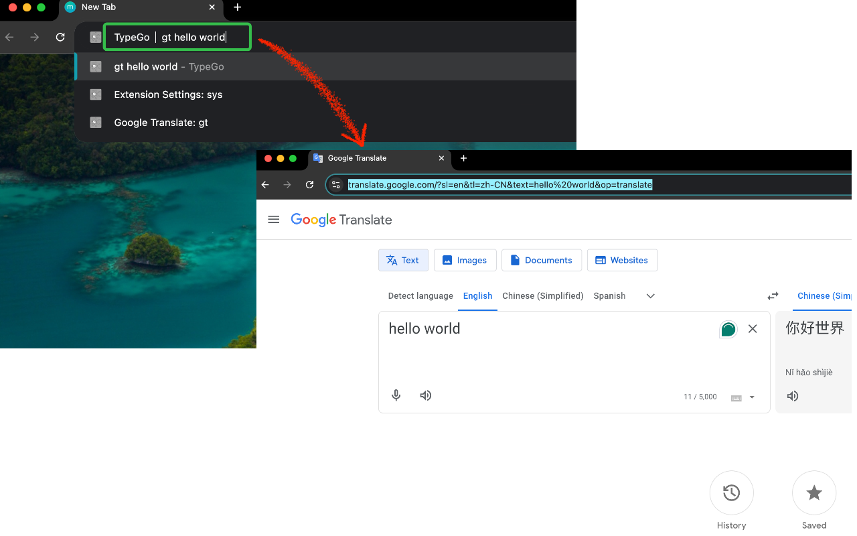Click the site info icon in the address bar

[337, 185]
